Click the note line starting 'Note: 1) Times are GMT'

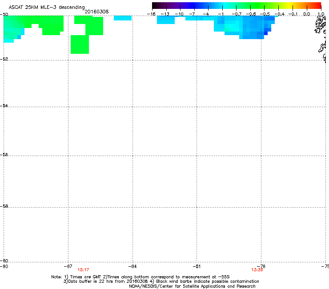point(140,277)
